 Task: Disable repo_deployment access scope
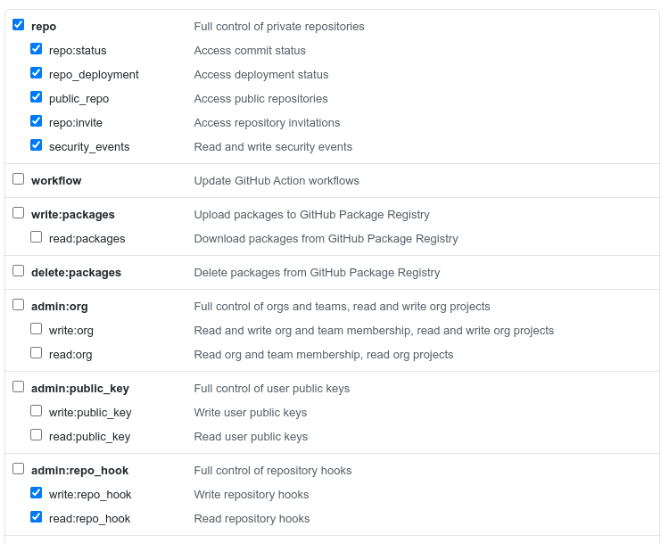(x=37, y=73)
